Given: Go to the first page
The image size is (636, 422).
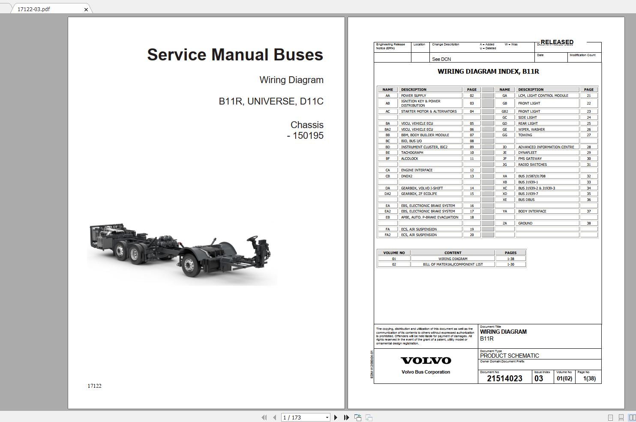Looking at the screenshot, I should 264,417.
